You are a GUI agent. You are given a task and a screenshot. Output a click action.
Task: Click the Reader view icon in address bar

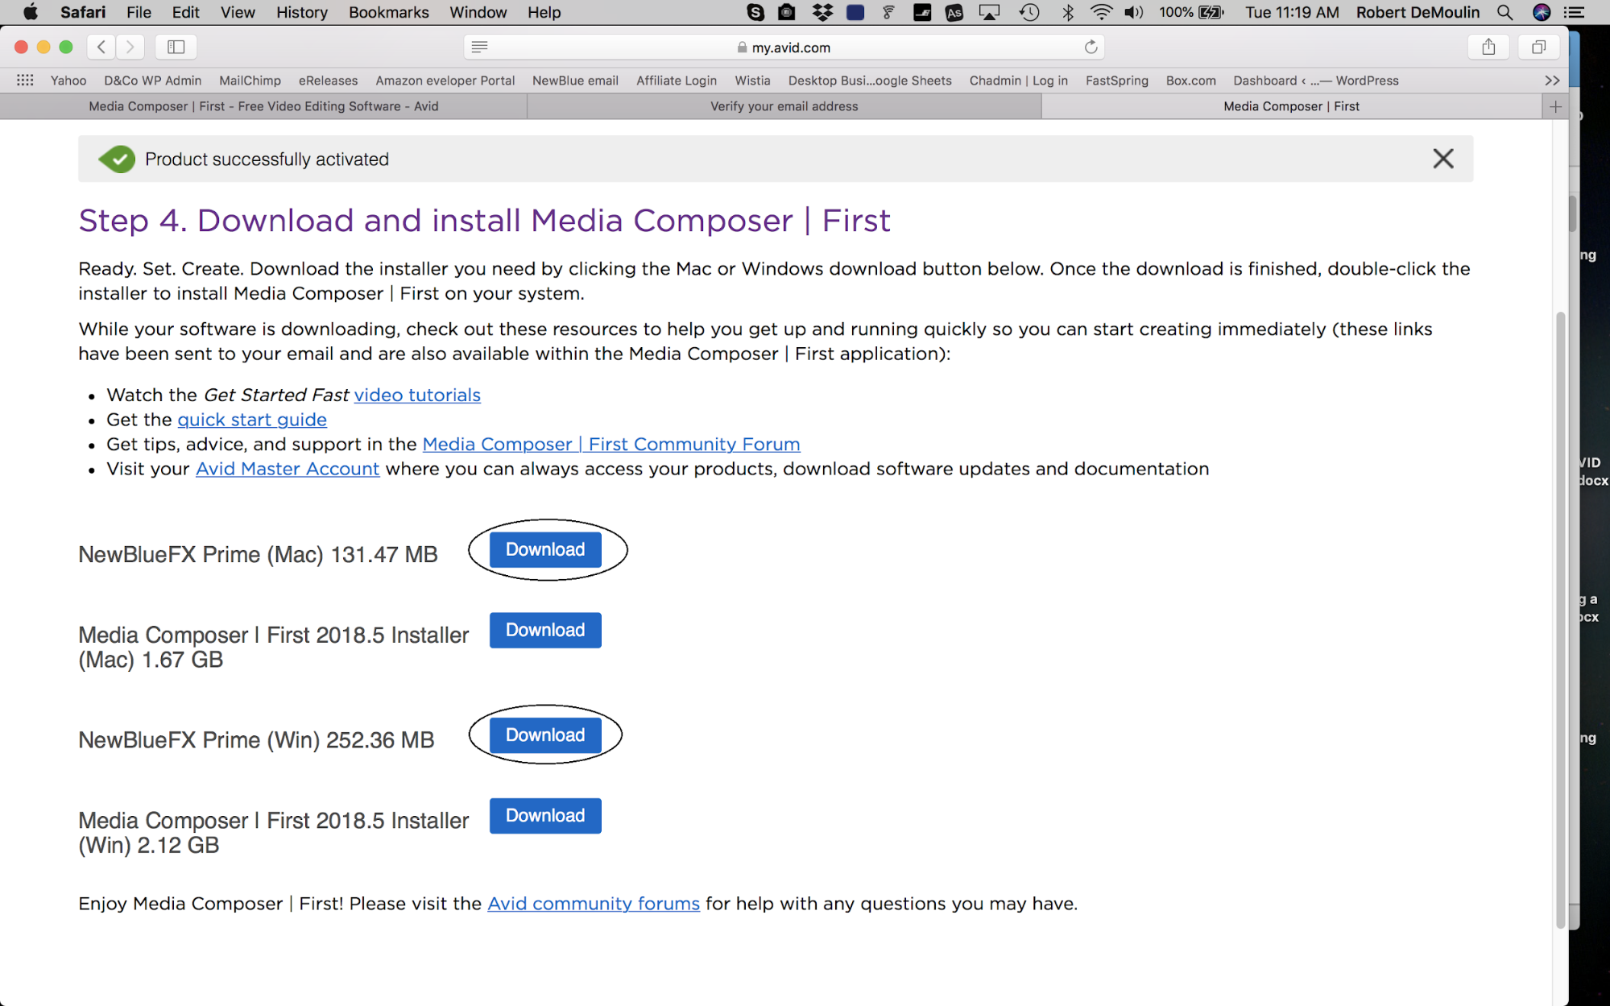click(x=479, y=47)
